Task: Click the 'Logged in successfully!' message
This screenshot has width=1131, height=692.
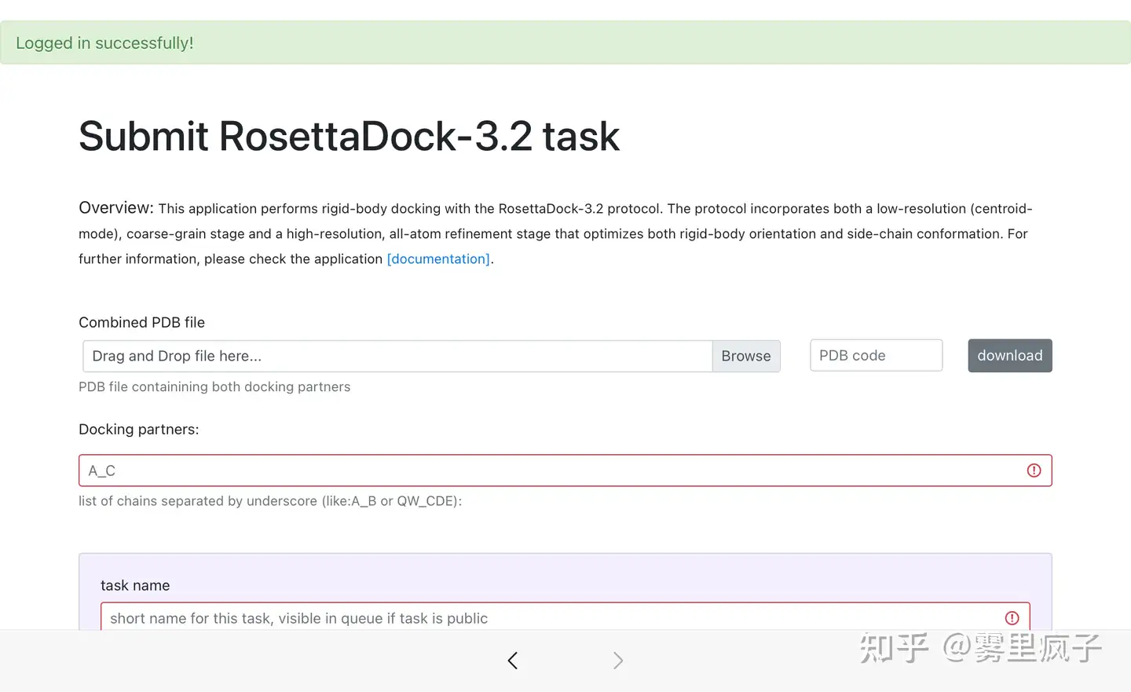Action: pos(104,43)
